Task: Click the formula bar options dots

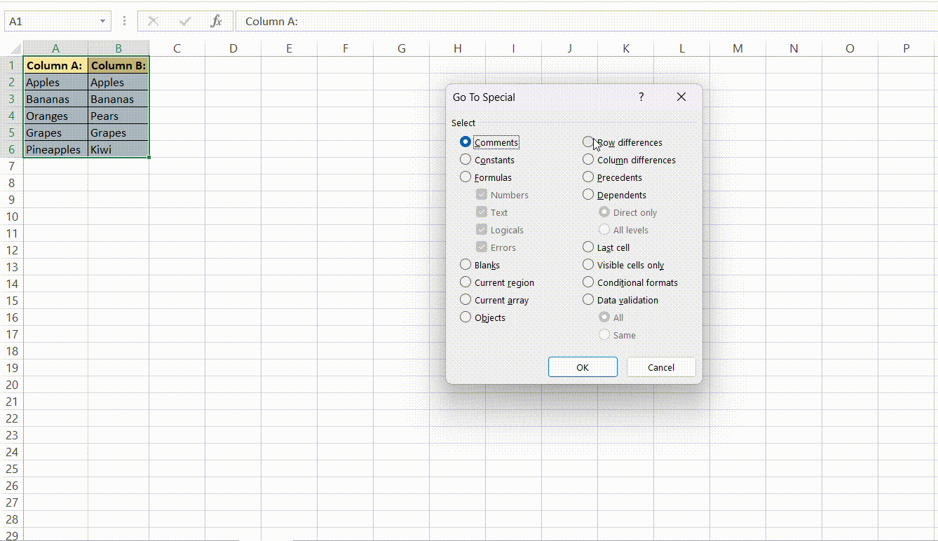Action: pyautogui.click(x=125, y=21)
